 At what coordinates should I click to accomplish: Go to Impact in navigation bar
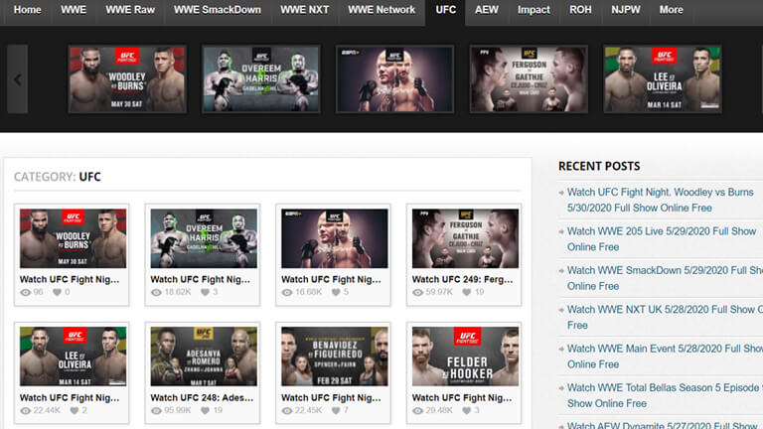[x=534, y=10]
